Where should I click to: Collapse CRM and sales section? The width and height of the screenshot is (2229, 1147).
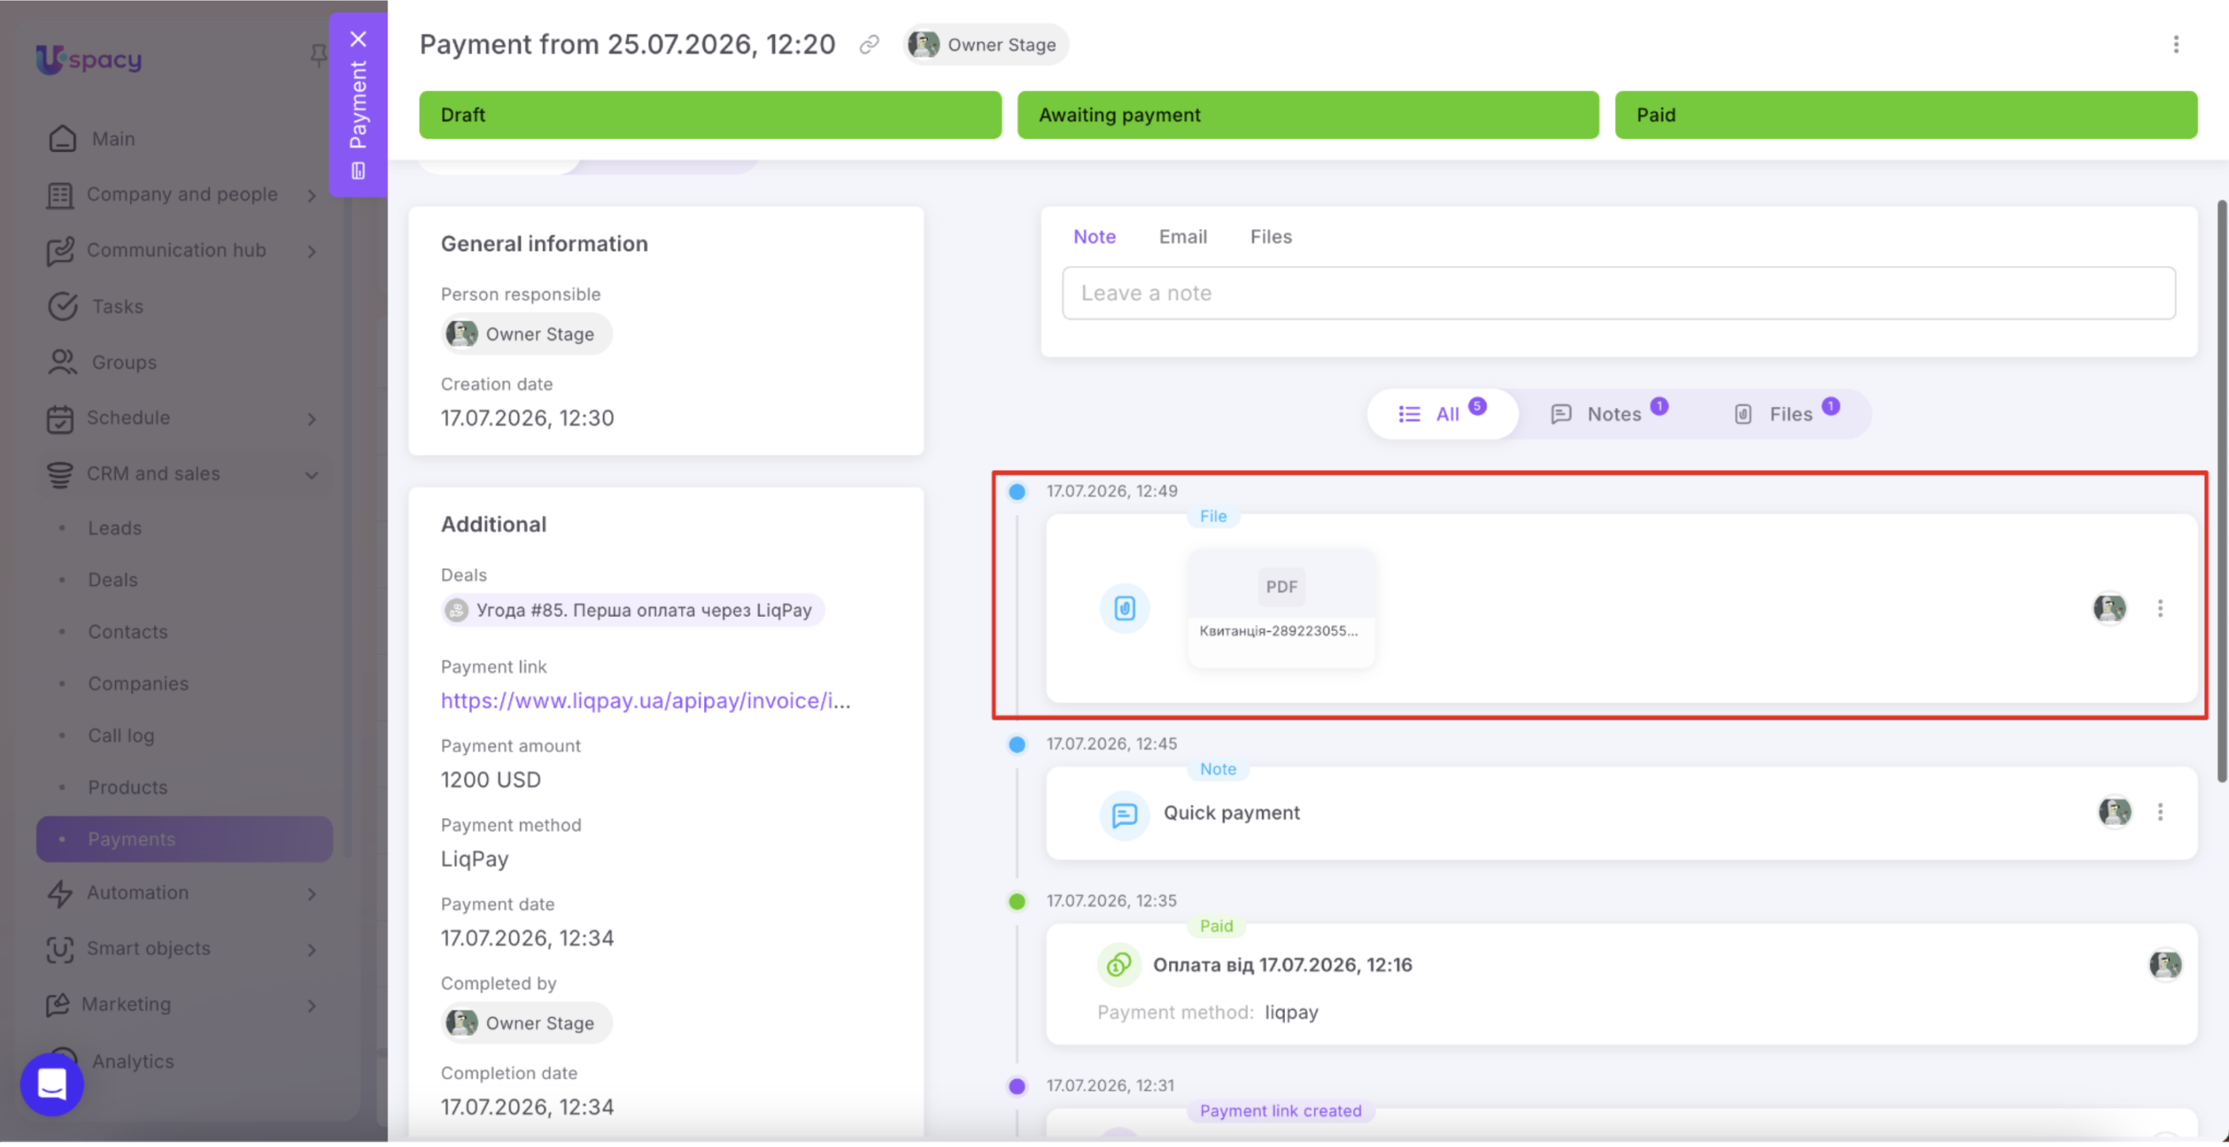(x=312, y=475)
